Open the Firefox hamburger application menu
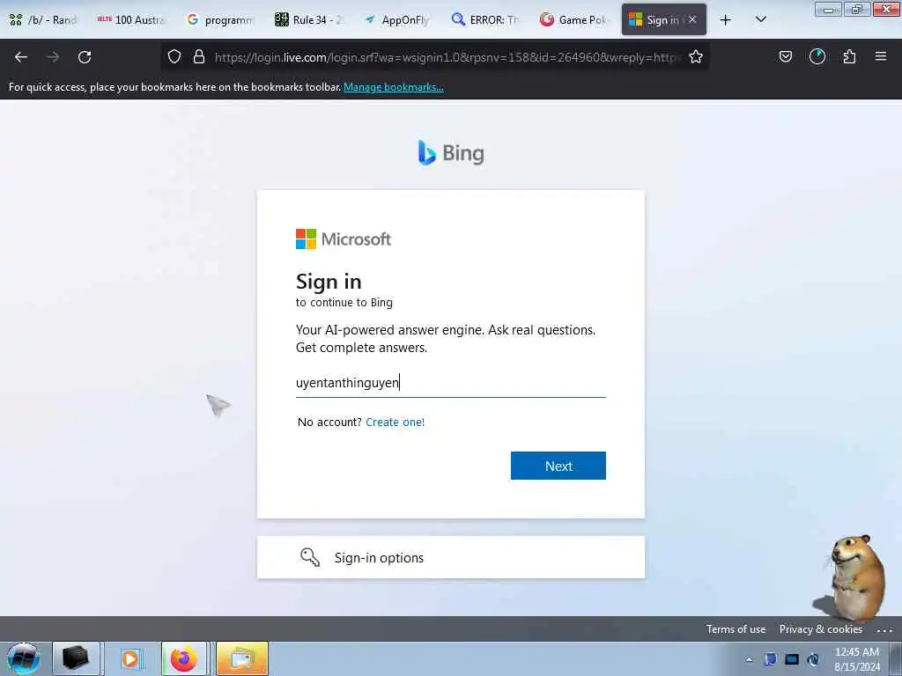 pyautogui.click(x=881, y=56)
